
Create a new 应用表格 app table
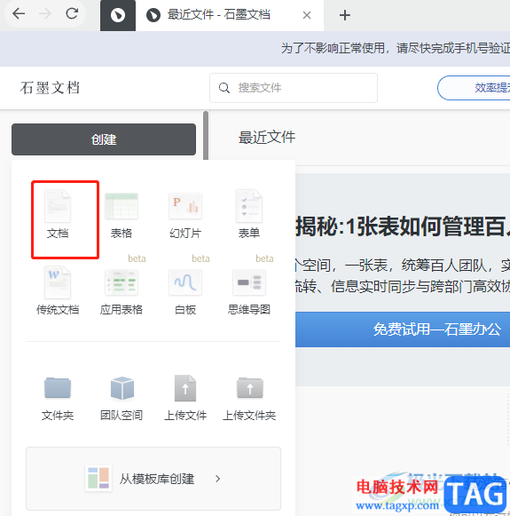[x=122, y=291]
